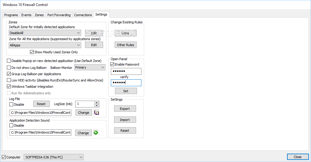311x162 pixels.
Task: Click Set to apply password
Action: click(x=126, y=91)
